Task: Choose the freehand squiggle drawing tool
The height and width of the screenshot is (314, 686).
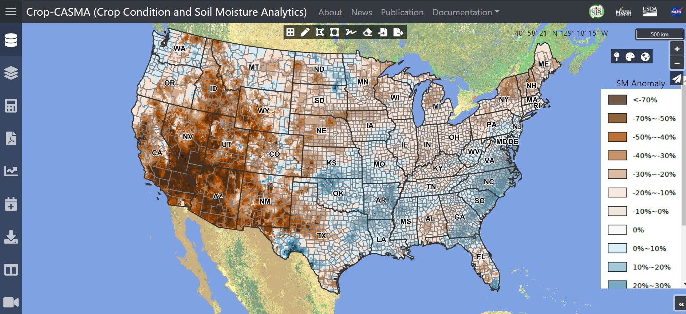Action: pos(351,32)
